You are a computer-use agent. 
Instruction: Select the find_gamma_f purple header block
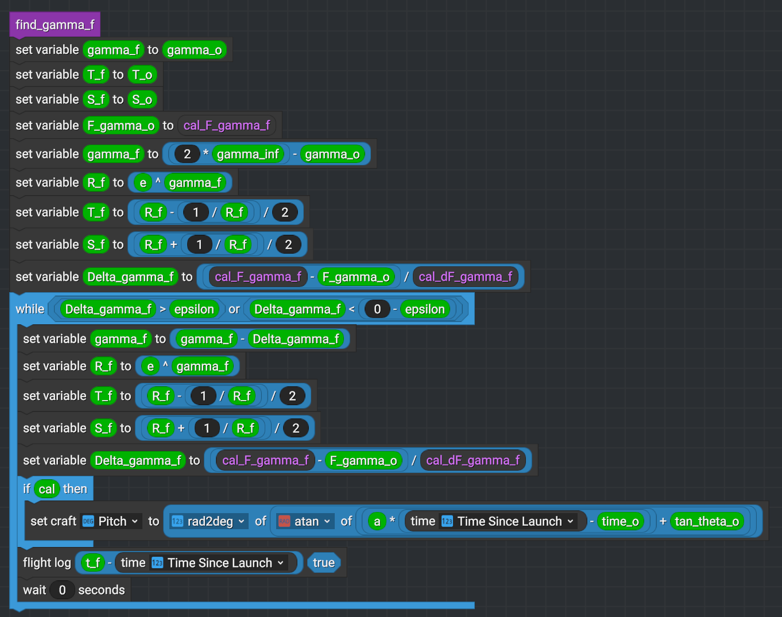click(55, 25)
